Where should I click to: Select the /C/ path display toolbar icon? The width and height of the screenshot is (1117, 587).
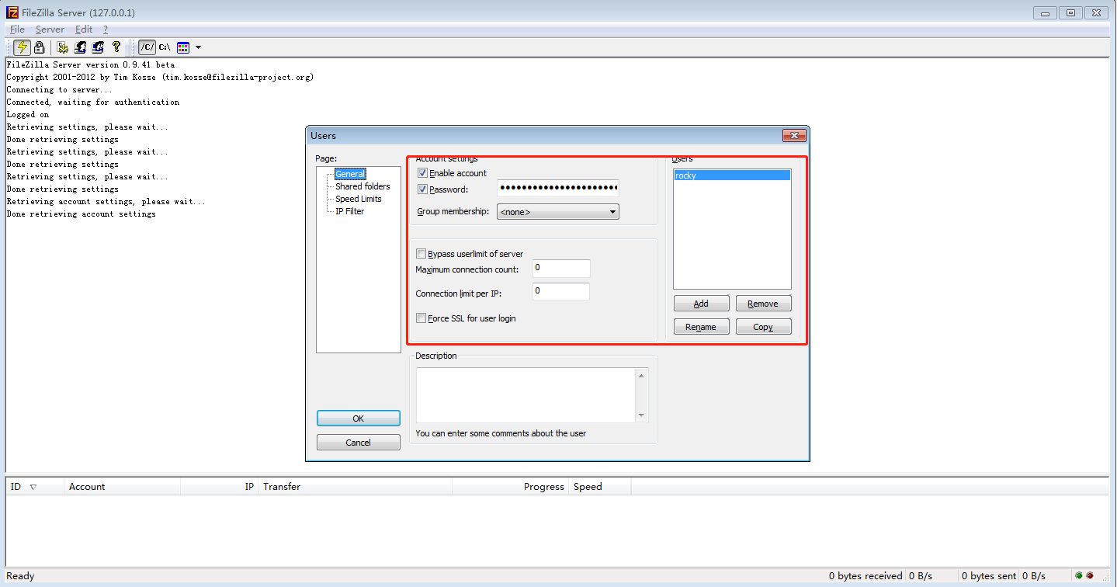(146, 47)
